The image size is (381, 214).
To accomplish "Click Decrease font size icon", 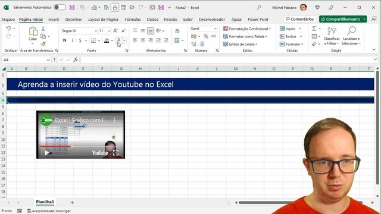I will point(123,31).
